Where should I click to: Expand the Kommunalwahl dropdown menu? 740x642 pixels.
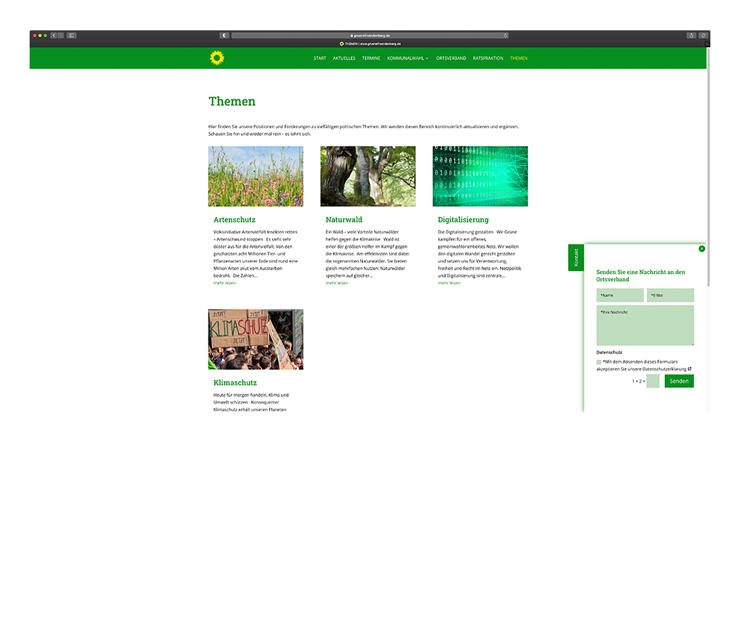[x=408, y=58]
